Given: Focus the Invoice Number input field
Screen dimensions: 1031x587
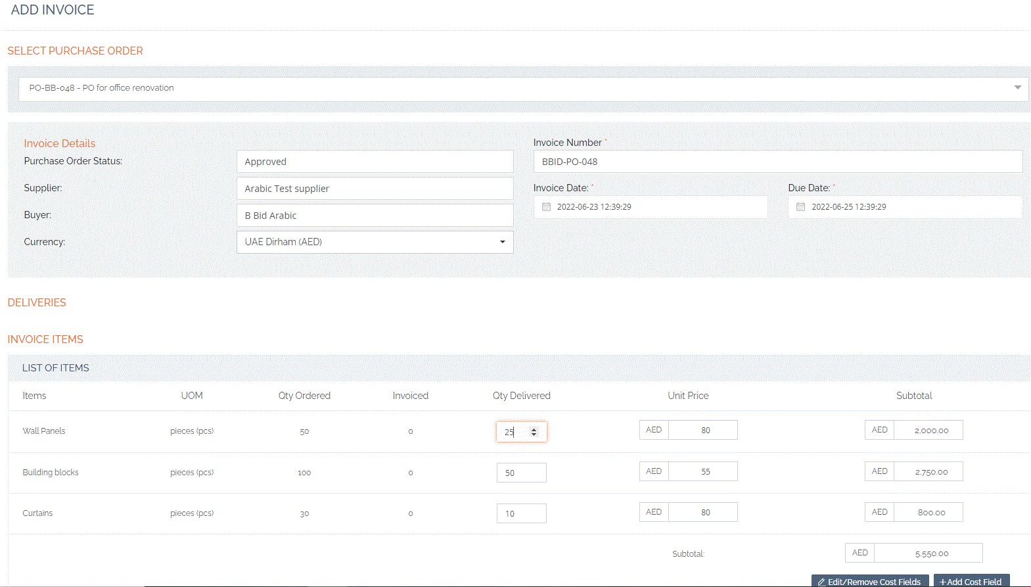Looking at the screenshot, I should pos(777,162).
